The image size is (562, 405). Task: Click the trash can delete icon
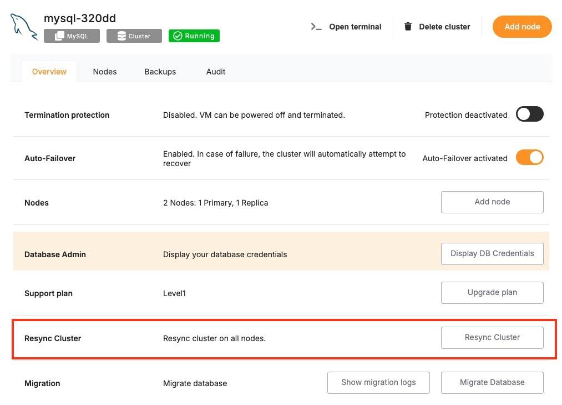(408, 27)
